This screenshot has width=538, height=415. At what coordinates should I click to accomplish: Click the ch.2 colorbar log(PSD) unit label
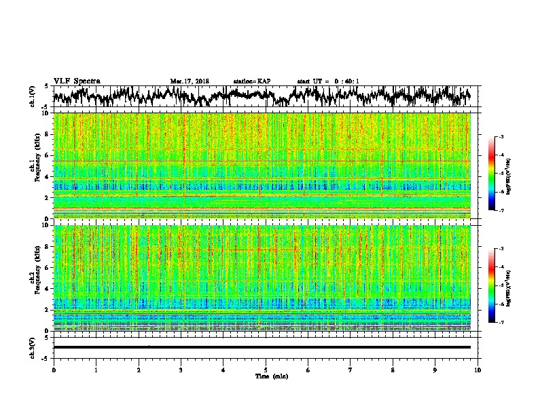509,289
